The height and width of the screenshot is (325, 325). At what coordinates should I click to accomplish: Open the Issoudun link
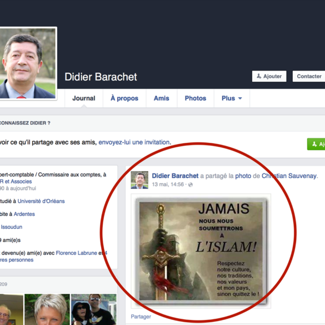pos(12,227)
